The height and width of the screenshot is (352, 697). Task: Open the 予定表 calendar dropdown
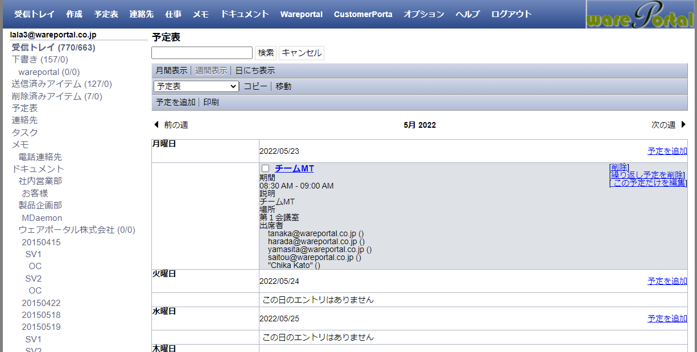[x=196, y=86]
